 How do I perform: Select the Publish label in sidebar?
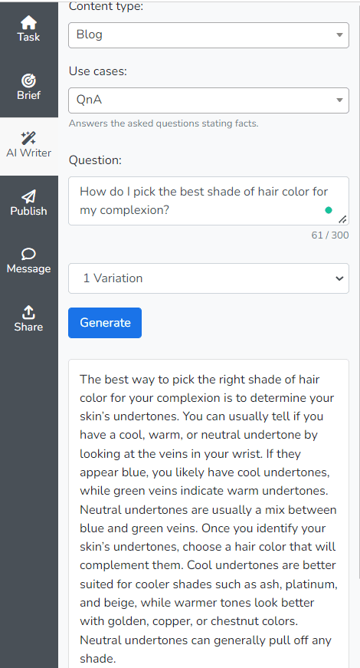(28, 211)
